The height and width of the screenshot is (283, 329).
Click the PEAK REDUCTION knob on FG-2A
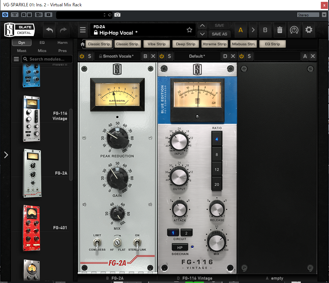tap(117, 138)
